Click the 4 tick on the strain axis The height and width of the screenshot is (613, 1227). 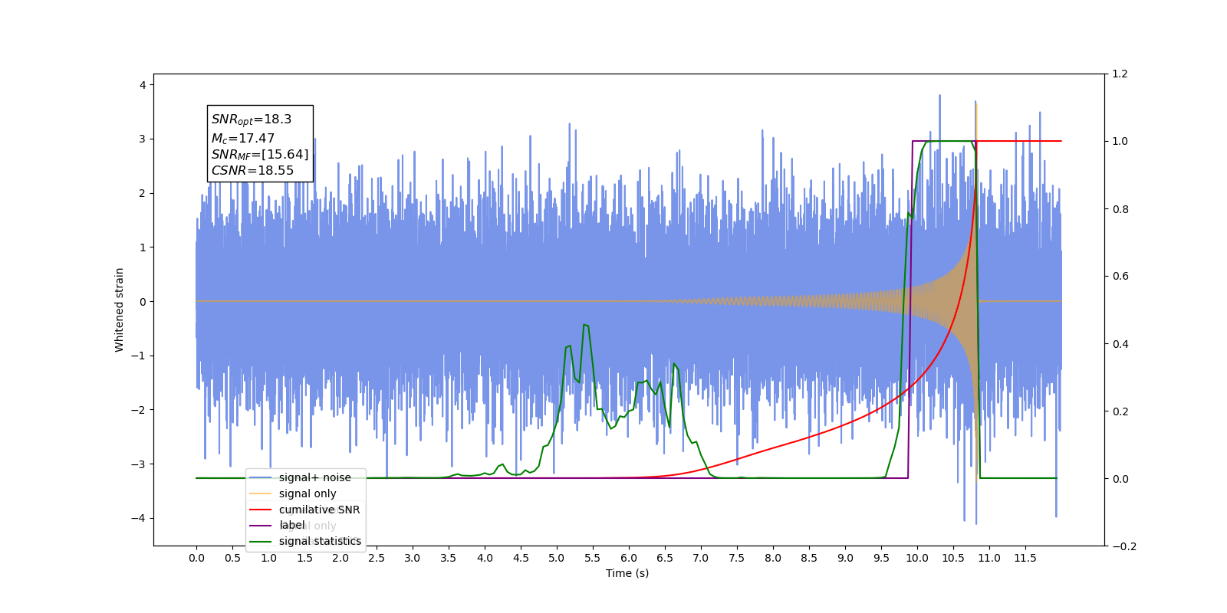coord(143,85)
